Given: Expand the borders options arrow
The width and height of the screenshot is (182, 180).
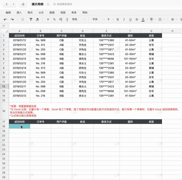Looking at the screenshot, I should pyautogui.click(x=164, y=19).
